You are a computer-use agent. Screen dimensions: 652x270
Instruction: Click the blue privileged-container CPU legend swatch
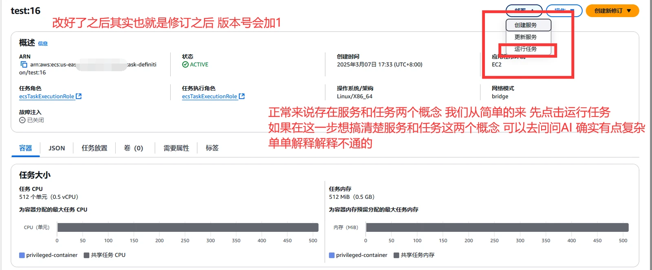pyautogui.click(x=22, y=255)
